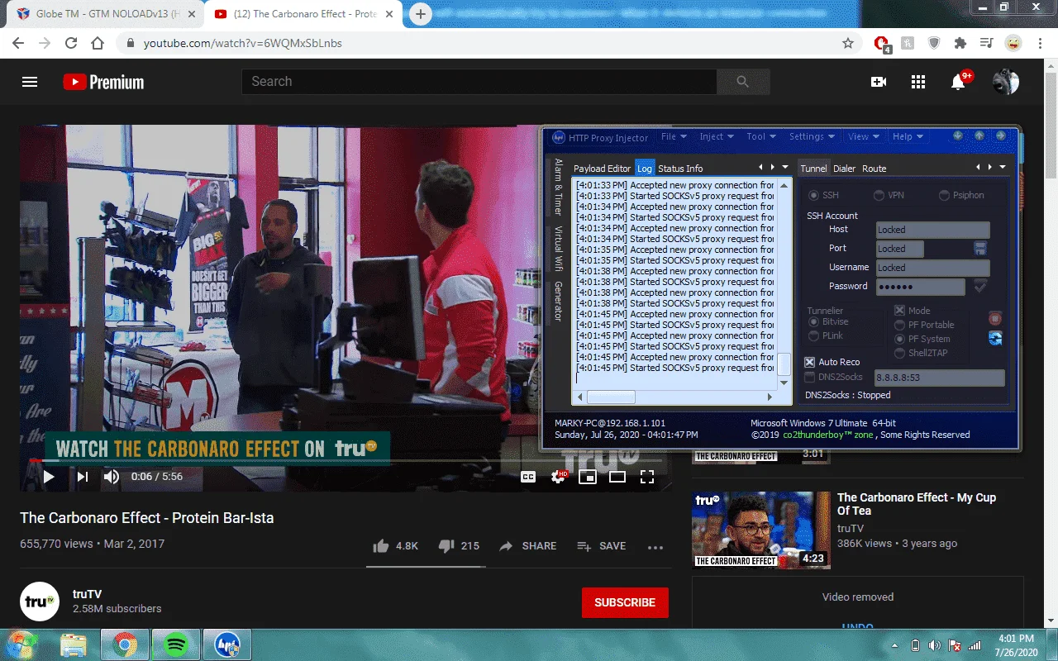Expand the left panel tab list dropdown arrow
The image size is (1058, 661).
[x=785, y=168]
